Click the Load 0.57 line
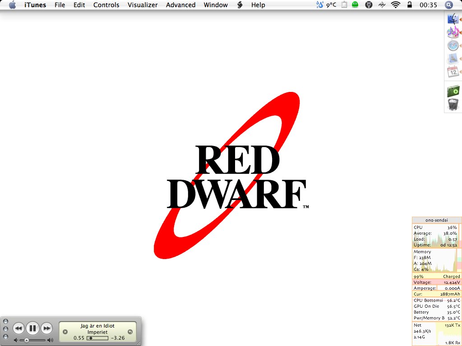 [x=435, y=239]
